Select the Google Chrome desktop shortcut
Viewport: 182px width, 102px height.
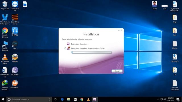[x=5, y=33]
